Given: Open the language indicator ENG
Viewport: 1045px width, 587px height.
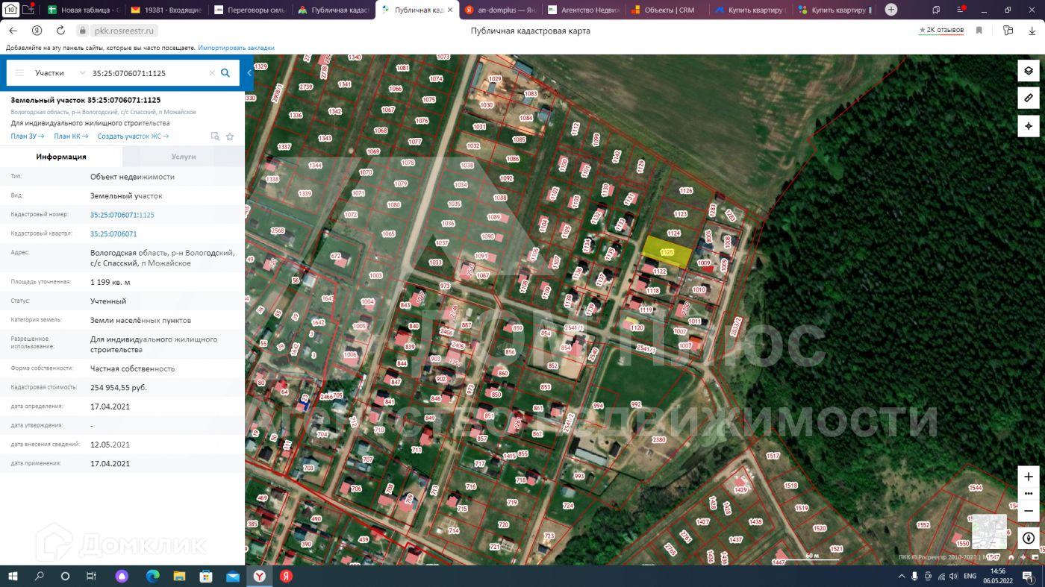Looking at the screenshot, I should [x=970, y=576].
